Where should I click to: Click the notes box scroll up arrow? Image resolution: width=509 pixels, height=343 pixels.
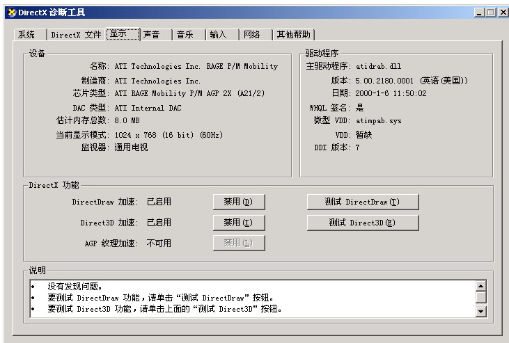(480, 286)
